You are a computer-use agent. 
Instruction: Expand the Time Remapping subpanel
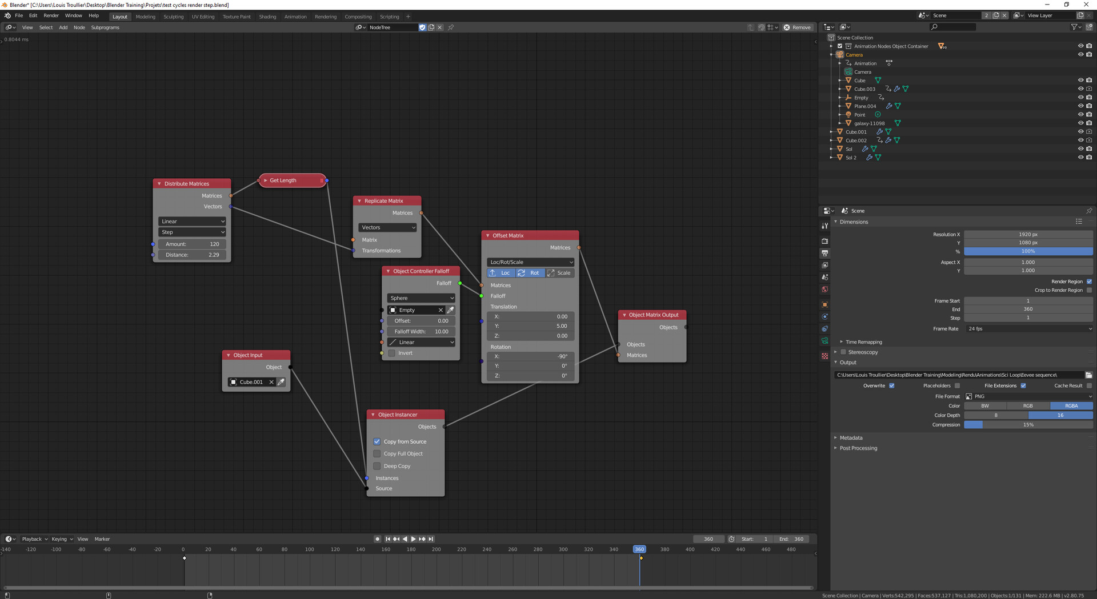(x=864, y=342)
